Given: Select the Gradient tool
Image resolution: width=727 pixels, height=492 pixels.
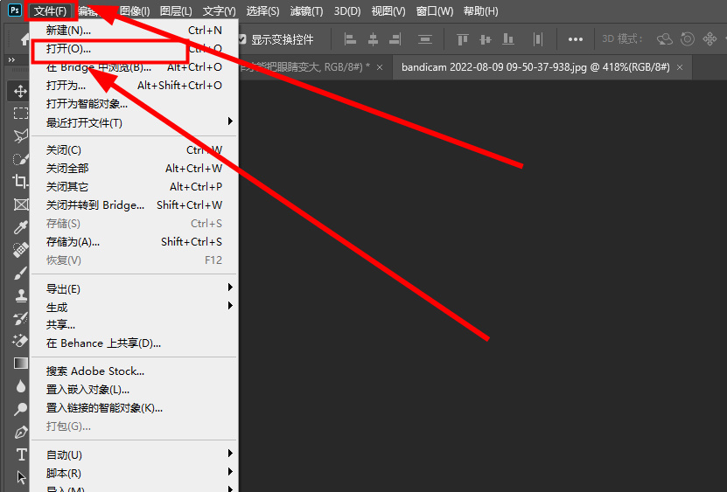Looking at the screenshot, I should coord(20,364).
